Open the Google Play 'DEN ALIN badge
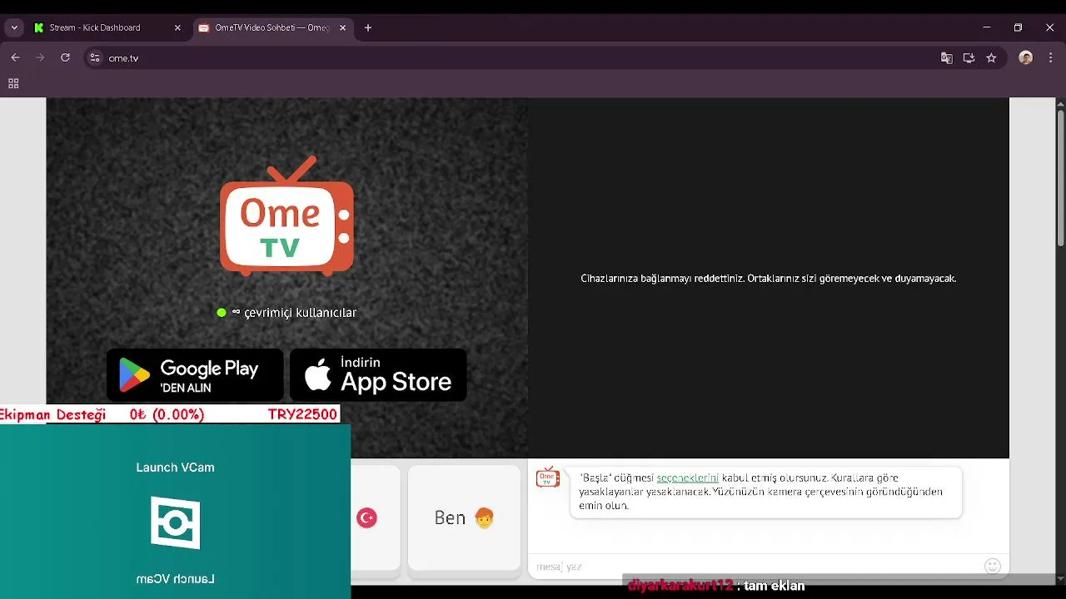Viewport: 1066px width, 599px height. 195,375
